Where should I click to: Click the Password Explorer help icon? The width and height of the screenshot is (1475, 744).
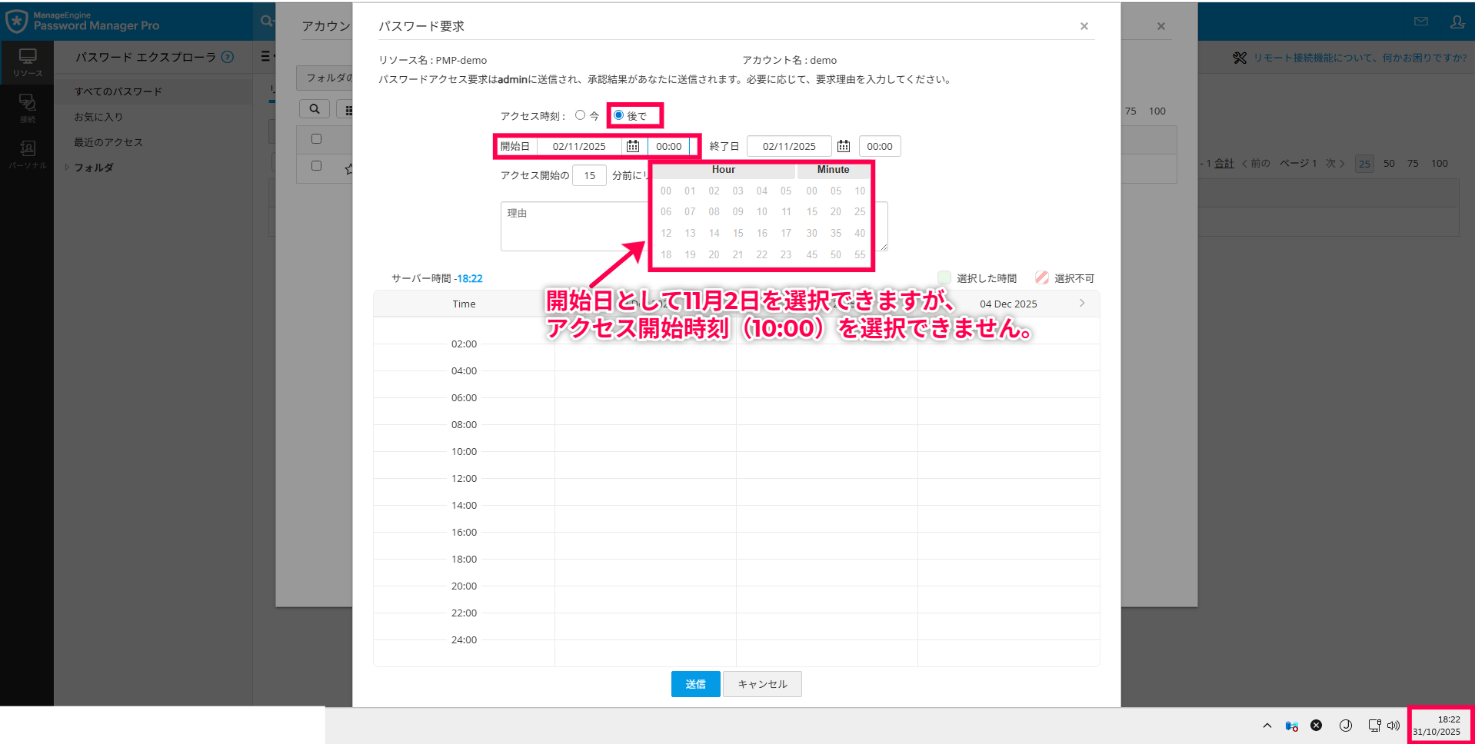click(x=228, y=57)
